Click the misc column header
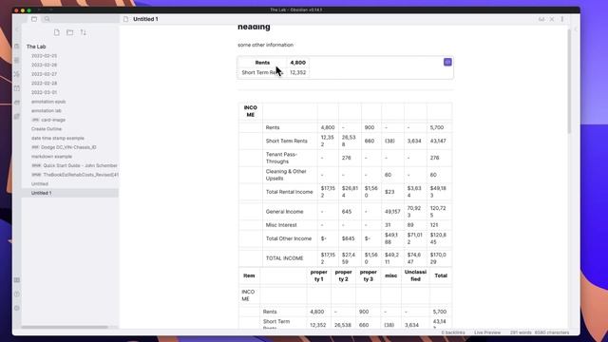The height and width of the screenshot is (342, 608). click(390, 275)
